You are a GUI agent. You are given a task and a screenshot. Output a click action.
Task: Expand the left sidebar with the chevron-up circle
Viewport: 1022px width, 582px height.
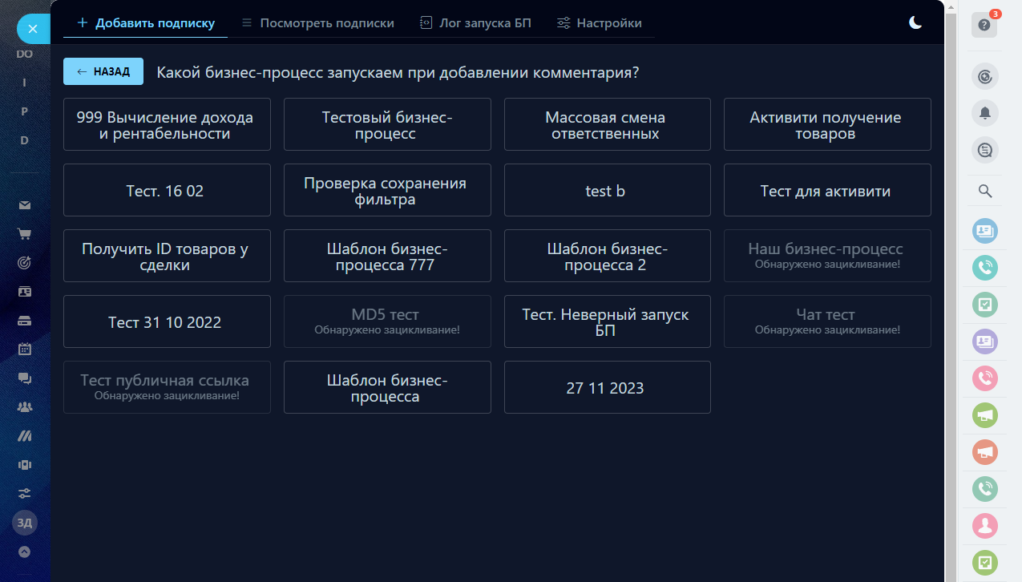coord(25,552)
